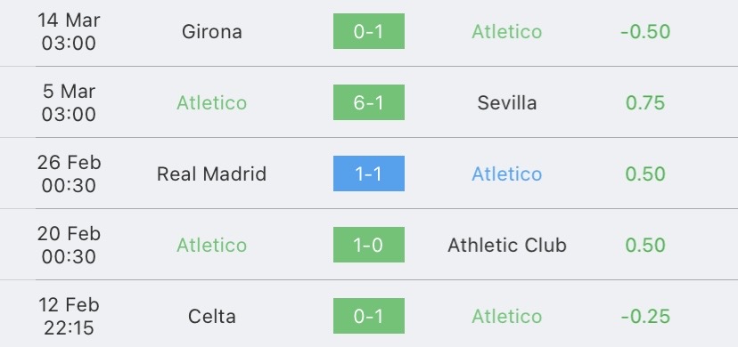Select the 0.75 handicap value
The image size is (738, 347).
tap(645, 103)
